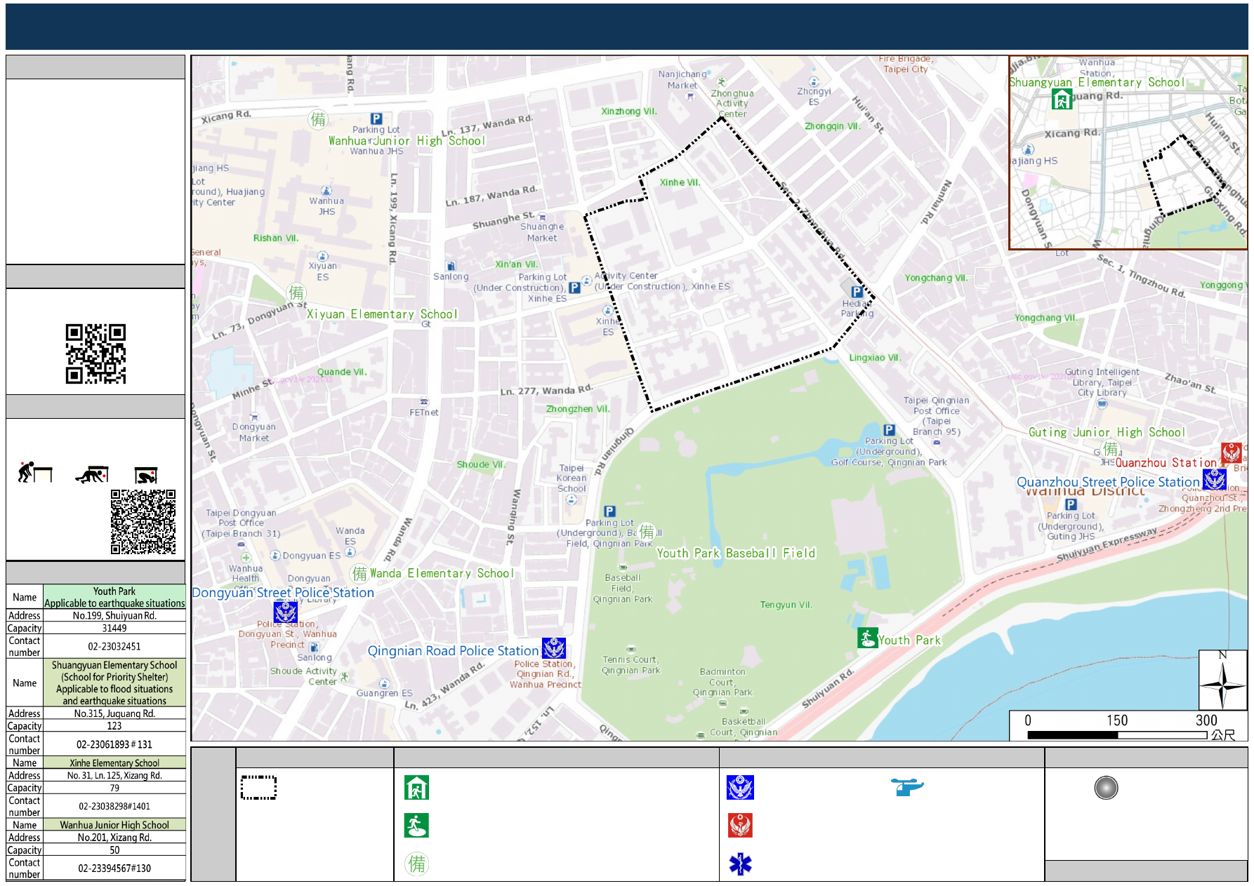
Task: Click the 'FETnet' map label
Action: coord(424,412)
